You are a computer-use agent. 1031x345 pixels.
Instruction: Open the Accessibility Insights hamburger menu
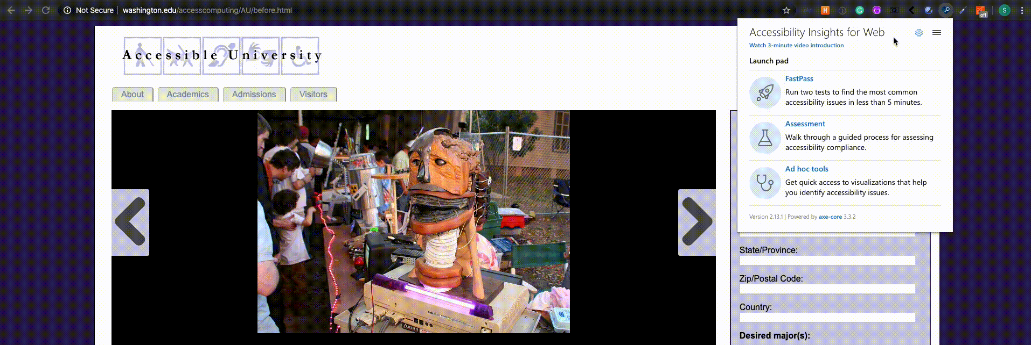click(x=937, y=33)
